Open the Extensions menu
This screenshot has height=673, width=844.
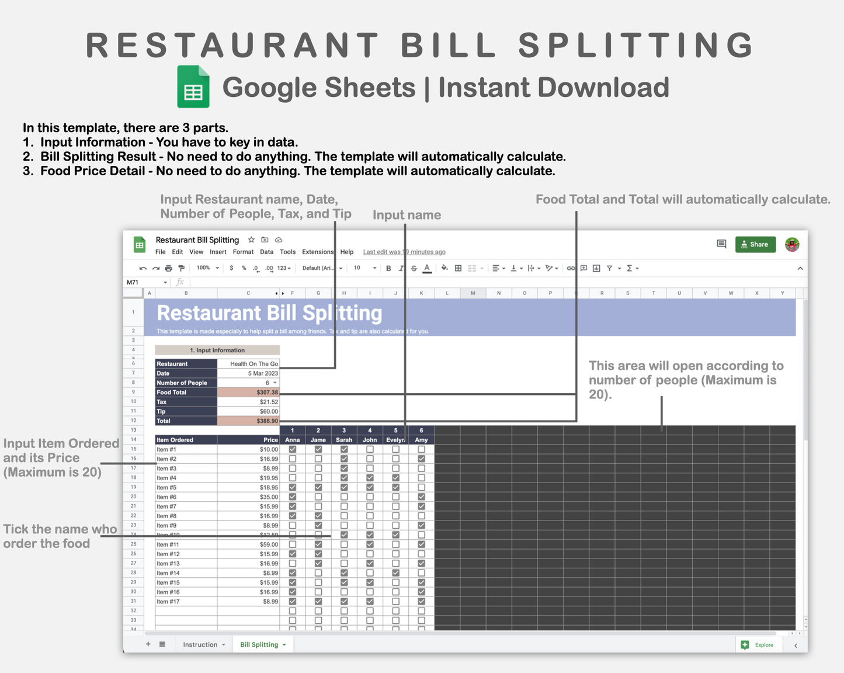tap(318, 252)
